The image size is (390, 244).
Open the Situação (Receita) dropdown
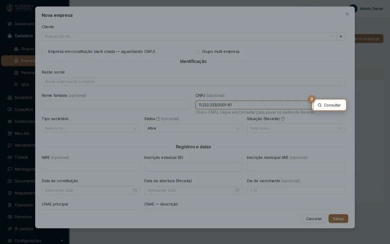click(x=296, y=128)
